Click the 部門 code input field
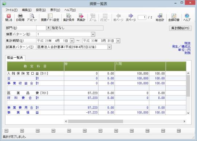This screenshot has width=197, height=141. pyautogui.click(x=41, y=28)
